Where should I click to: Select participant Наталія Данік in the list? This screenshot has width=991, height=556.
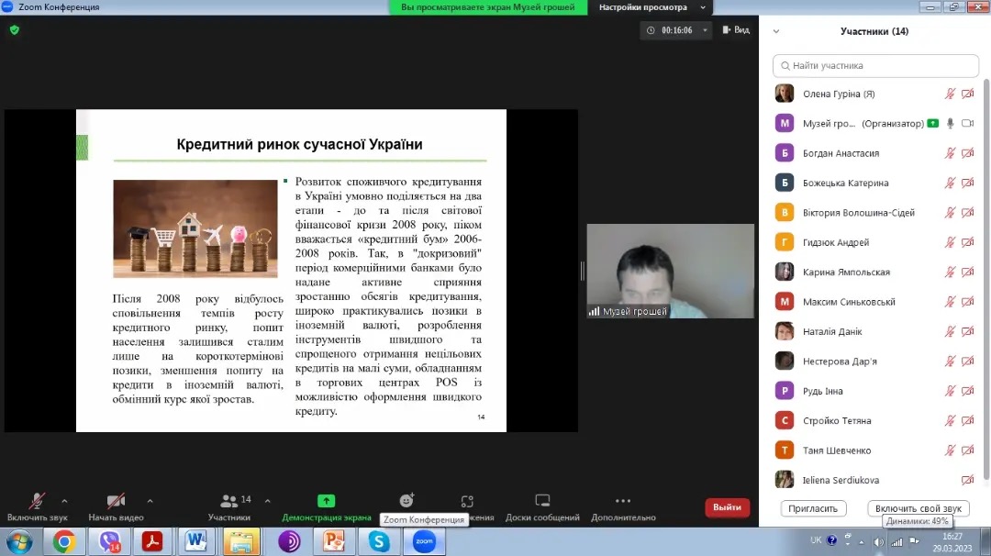tap(832, 331)
